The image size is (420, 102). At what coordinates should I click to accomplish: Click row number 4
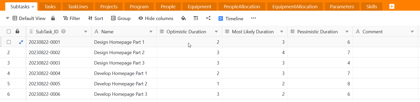[9, 73]
